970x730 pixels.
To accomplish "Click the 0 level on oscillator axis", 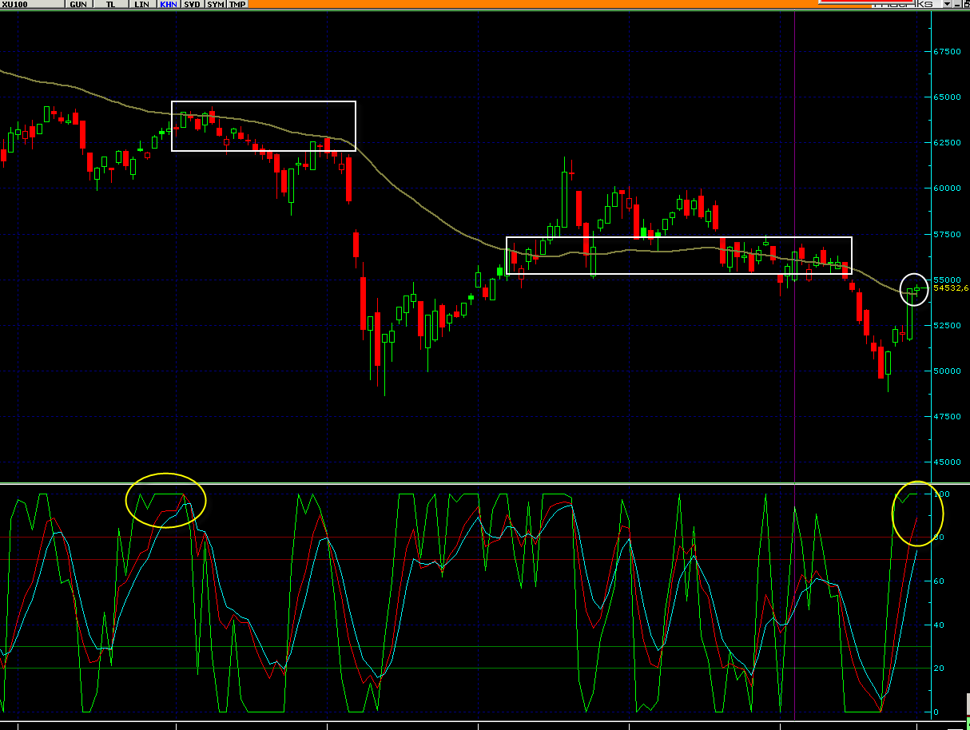I will tap(937, 712).
